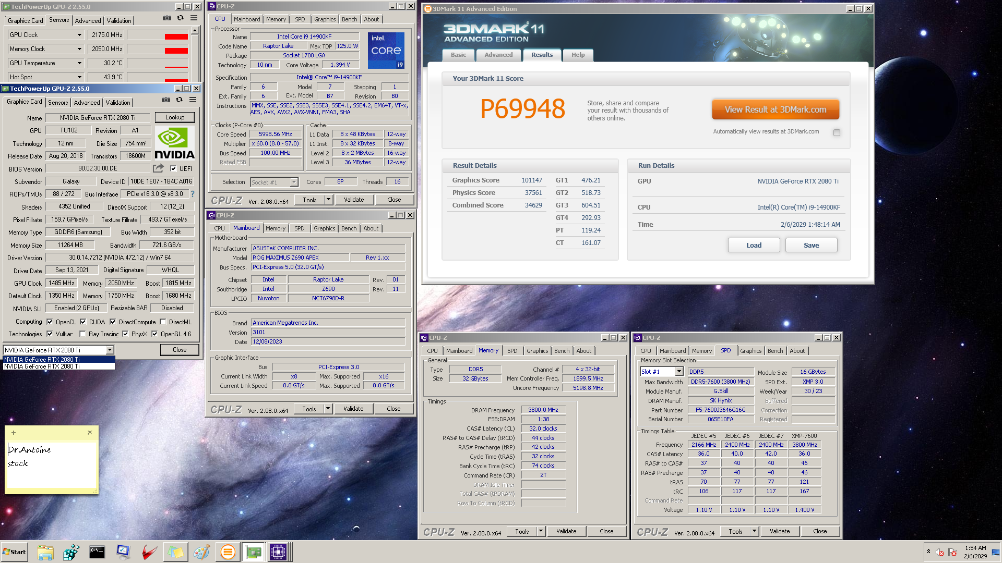1002x563 pixels.
Task: Open Command Prompt icon in taskbar
Action: point(97,552)
